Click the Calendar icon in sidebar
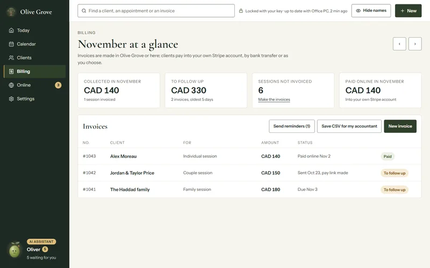The height and width of the screenshot is (268, 430). (11, 44)
